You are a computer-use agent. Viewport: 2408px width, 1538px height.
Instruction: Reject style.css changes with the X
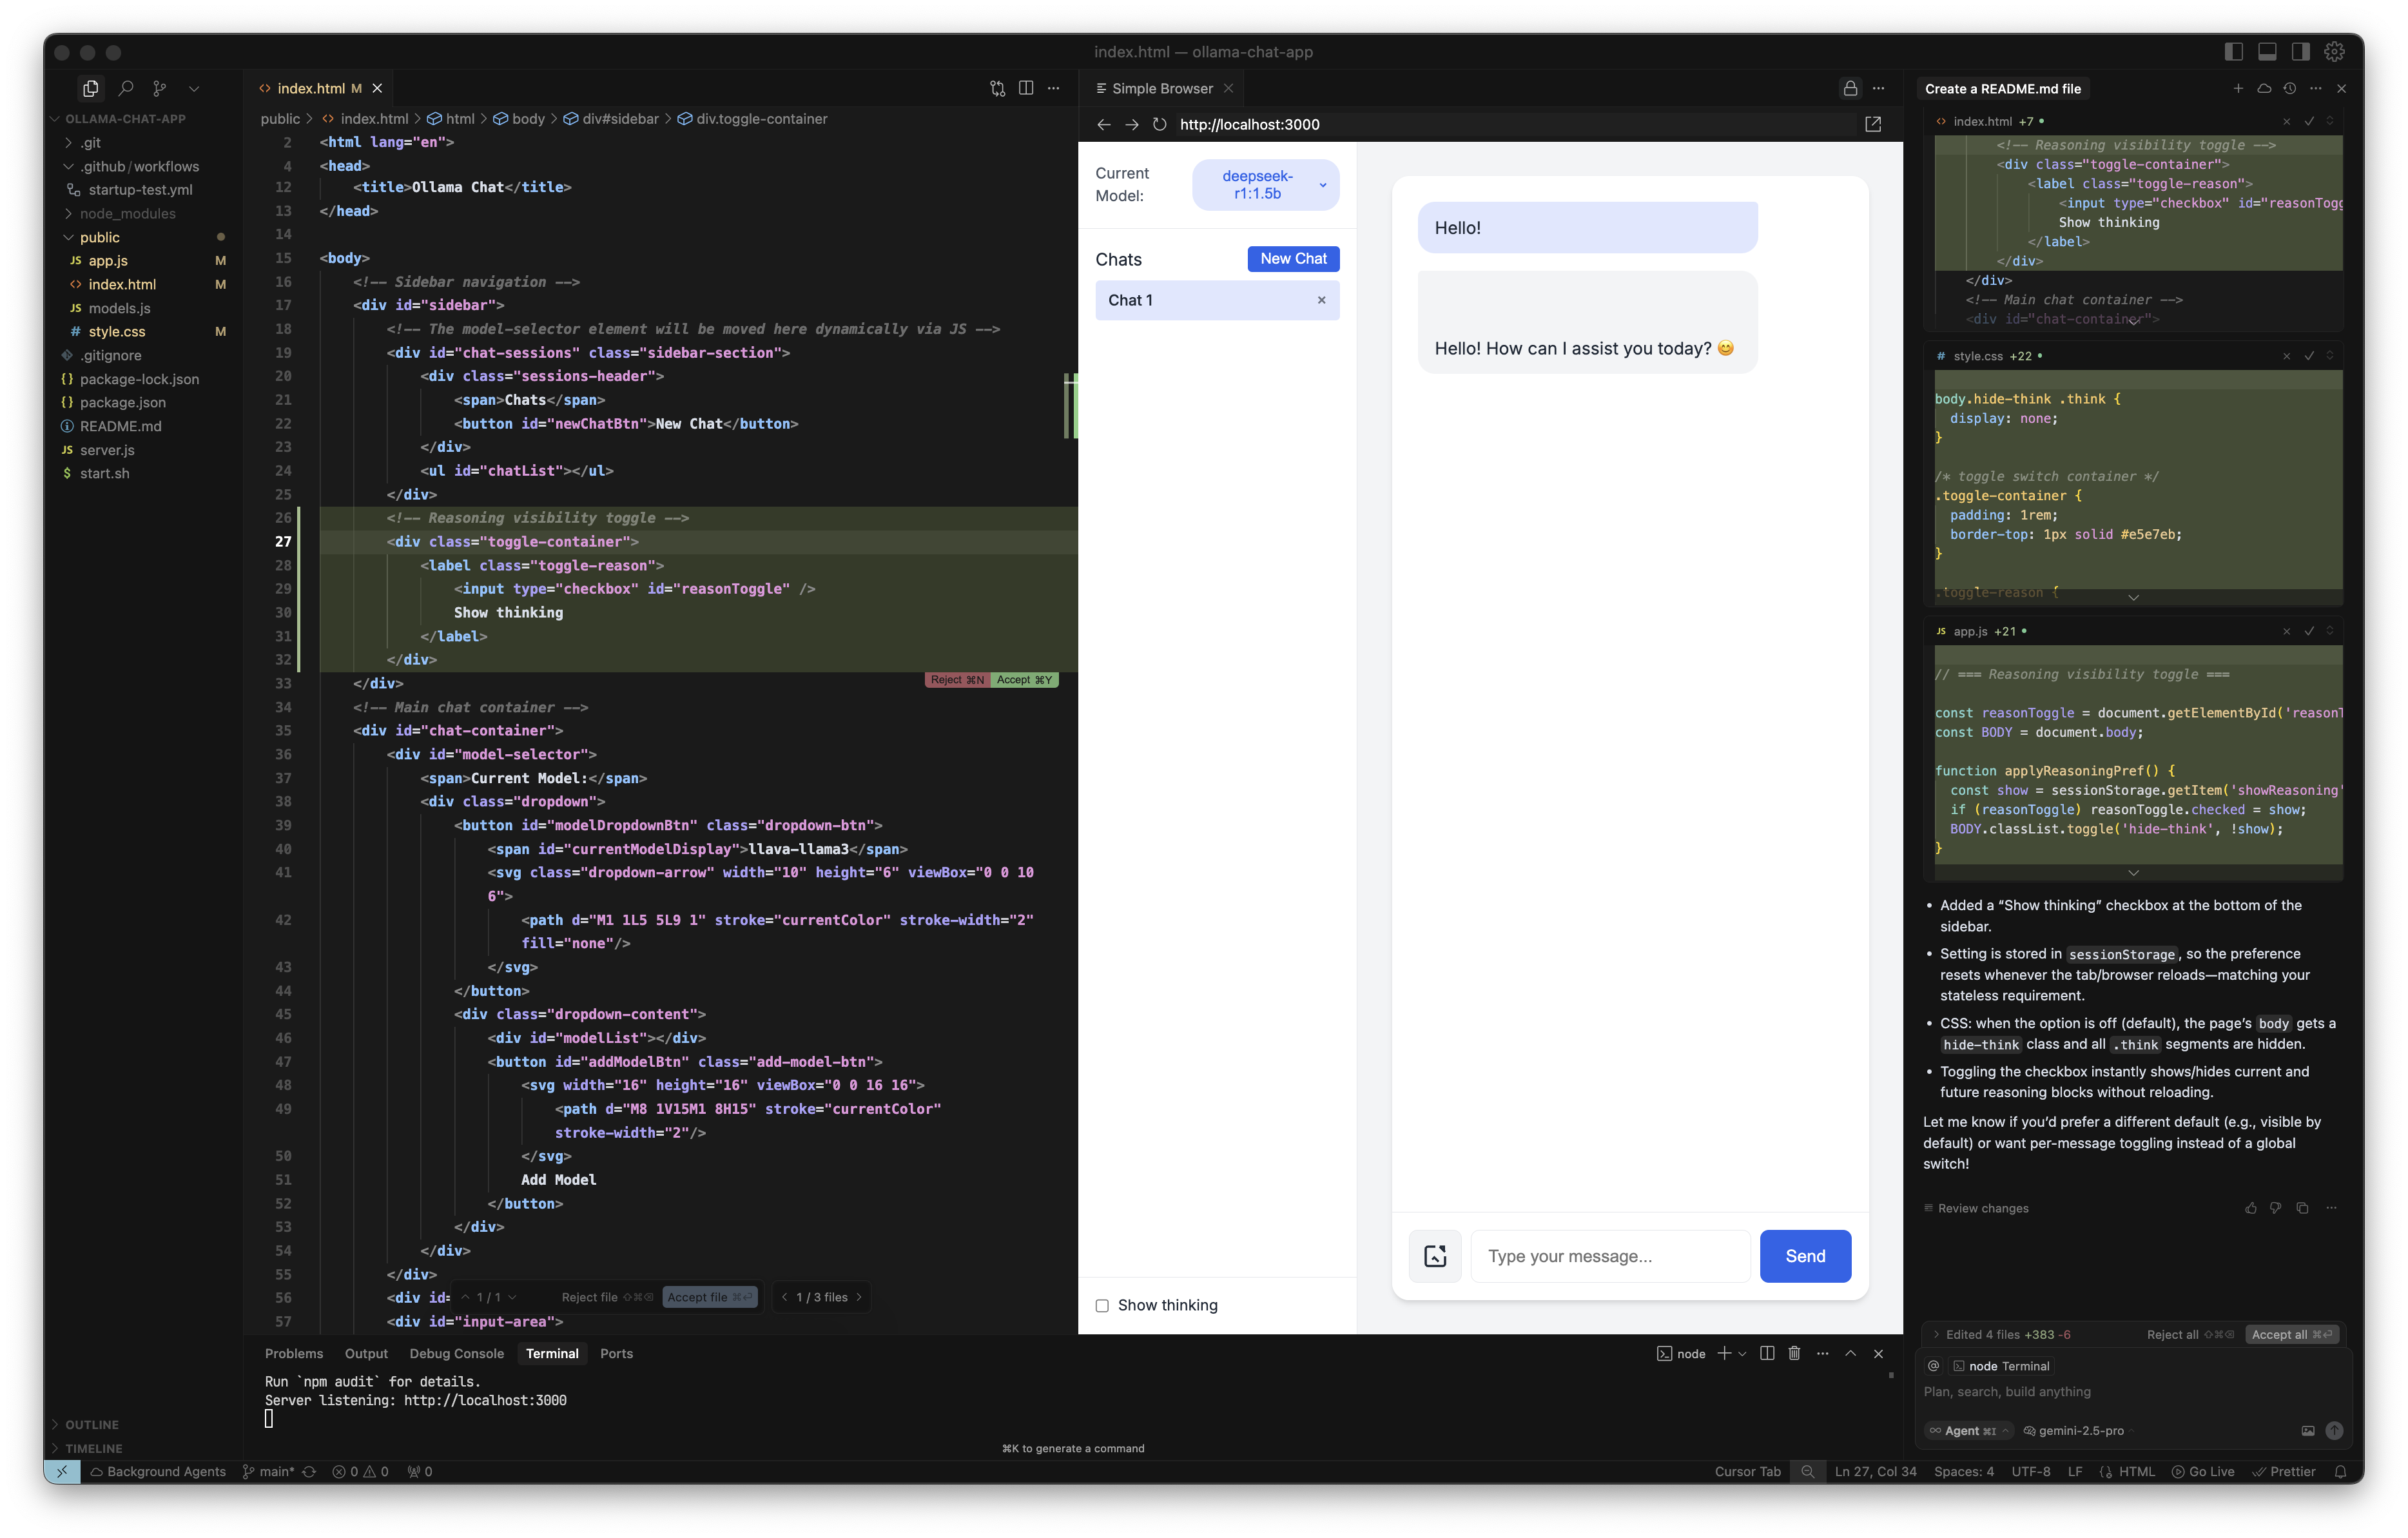pyautogui.click(x=2286, y=356)
